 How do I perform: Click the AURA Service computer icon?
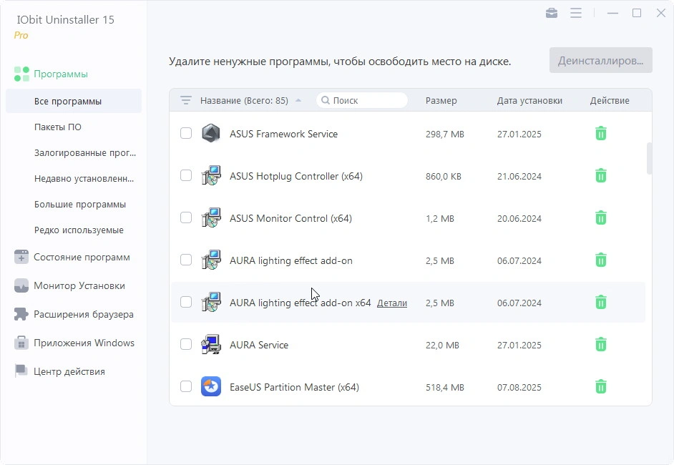click(211, 344)
